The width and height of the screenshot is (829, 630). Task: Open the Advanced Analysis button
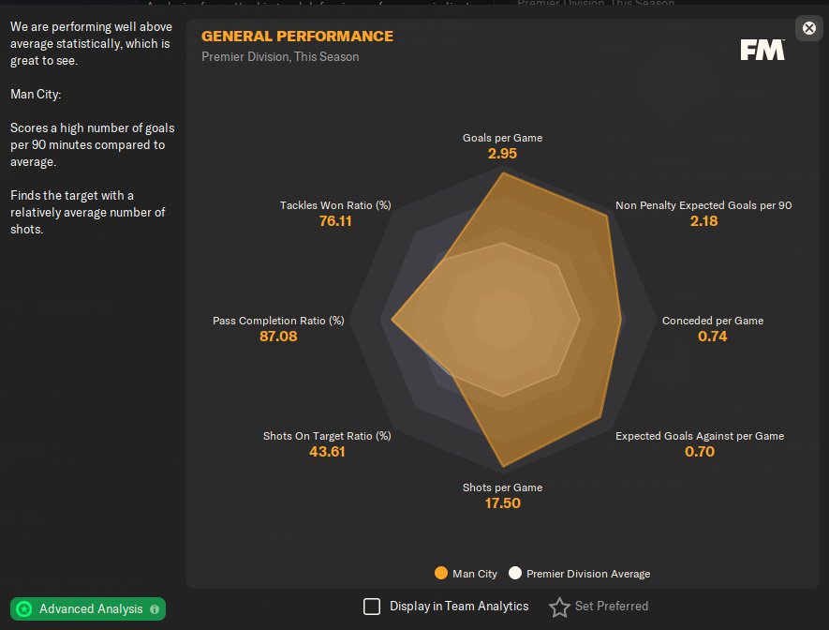(x=91, y=609)
